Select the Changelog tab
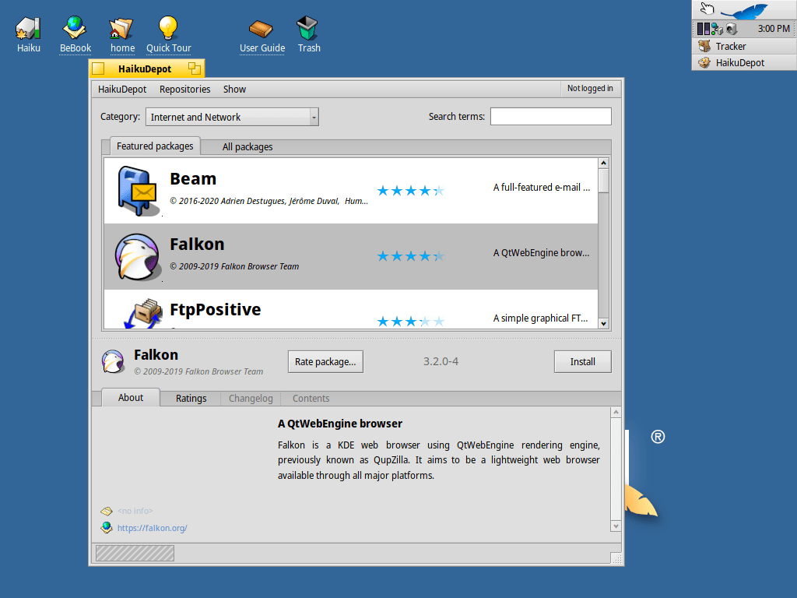This screenshot has width=797, height=598. 251,398
